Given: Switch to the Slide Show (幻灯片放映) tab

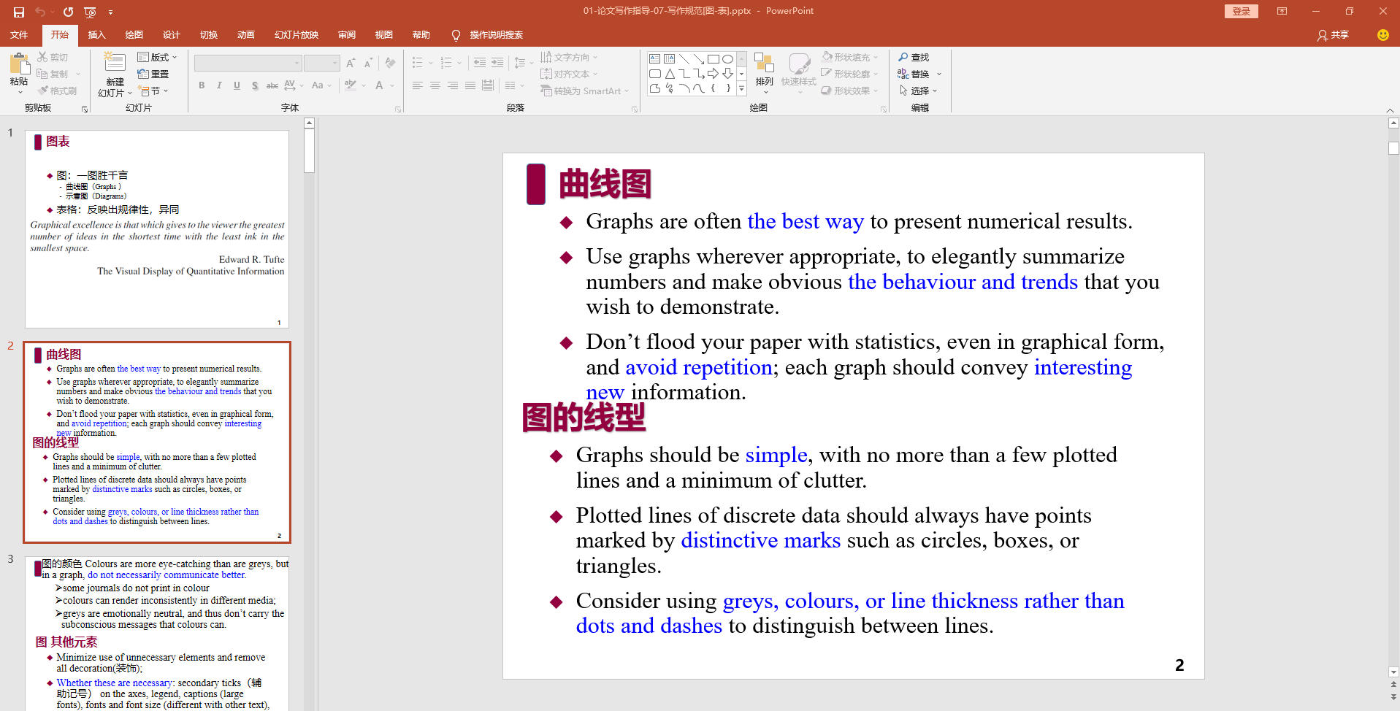Looking at the screenshot, I should tap(296, 35).
